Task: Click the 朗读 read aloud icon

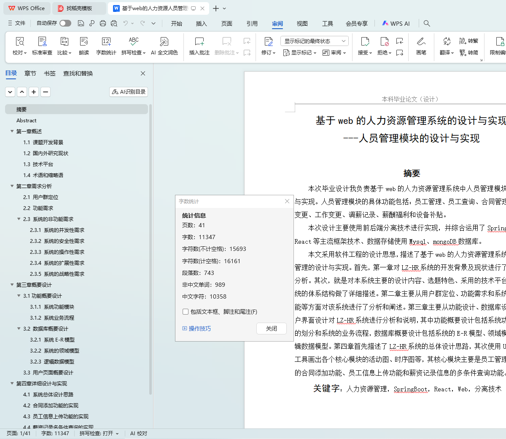Action: [x=84, y=46]
